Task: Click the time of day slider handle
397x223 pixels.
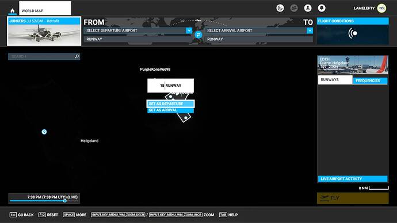Action: pyautogui.click(x=65, y=201)
